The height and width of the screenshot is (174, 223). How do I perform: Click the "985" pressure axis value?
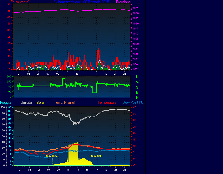click(135, 59)
